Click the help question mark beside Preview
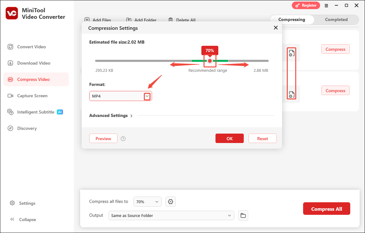Viewport: 365px width, 233px height. point(123,139)
